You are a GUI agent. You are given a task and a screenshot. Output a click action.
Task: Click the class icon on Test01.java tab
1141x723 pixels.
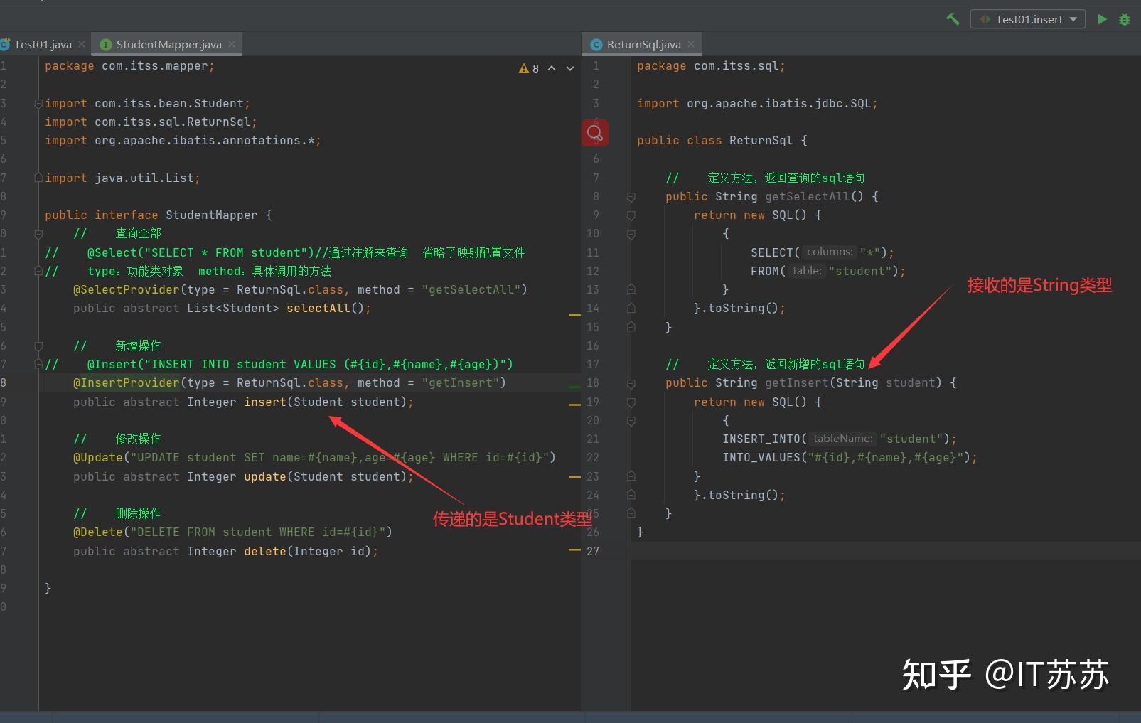pyautogui.click(x=6, y=44)
